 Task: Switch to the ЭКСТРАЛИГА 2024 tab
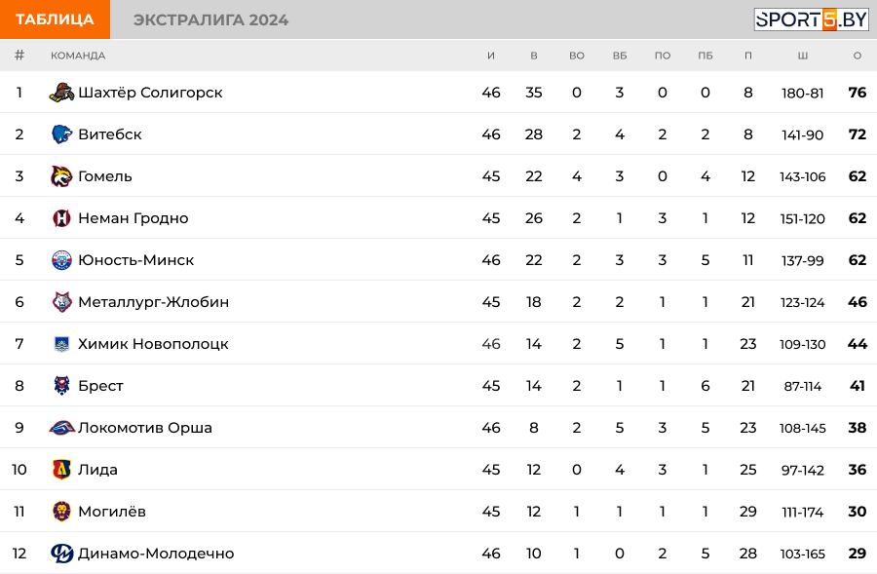(210, 20)
